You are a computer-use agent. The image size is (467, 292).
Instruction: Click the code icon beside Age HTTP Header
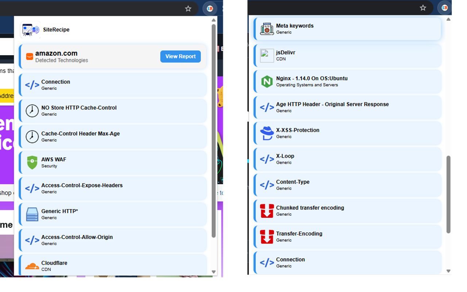267,107
